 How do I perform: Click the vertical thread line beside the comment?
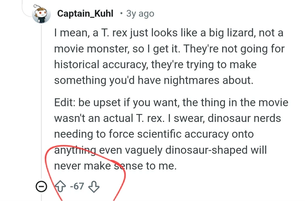41,101
